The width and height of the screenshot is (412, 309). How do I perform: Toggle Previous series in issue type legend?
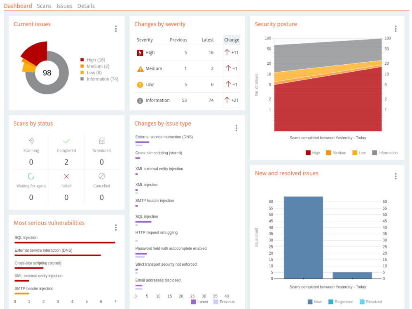(224, 302)
